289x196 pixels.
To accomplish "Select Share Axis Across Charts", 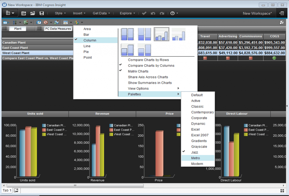I will (x=148, y=77).
